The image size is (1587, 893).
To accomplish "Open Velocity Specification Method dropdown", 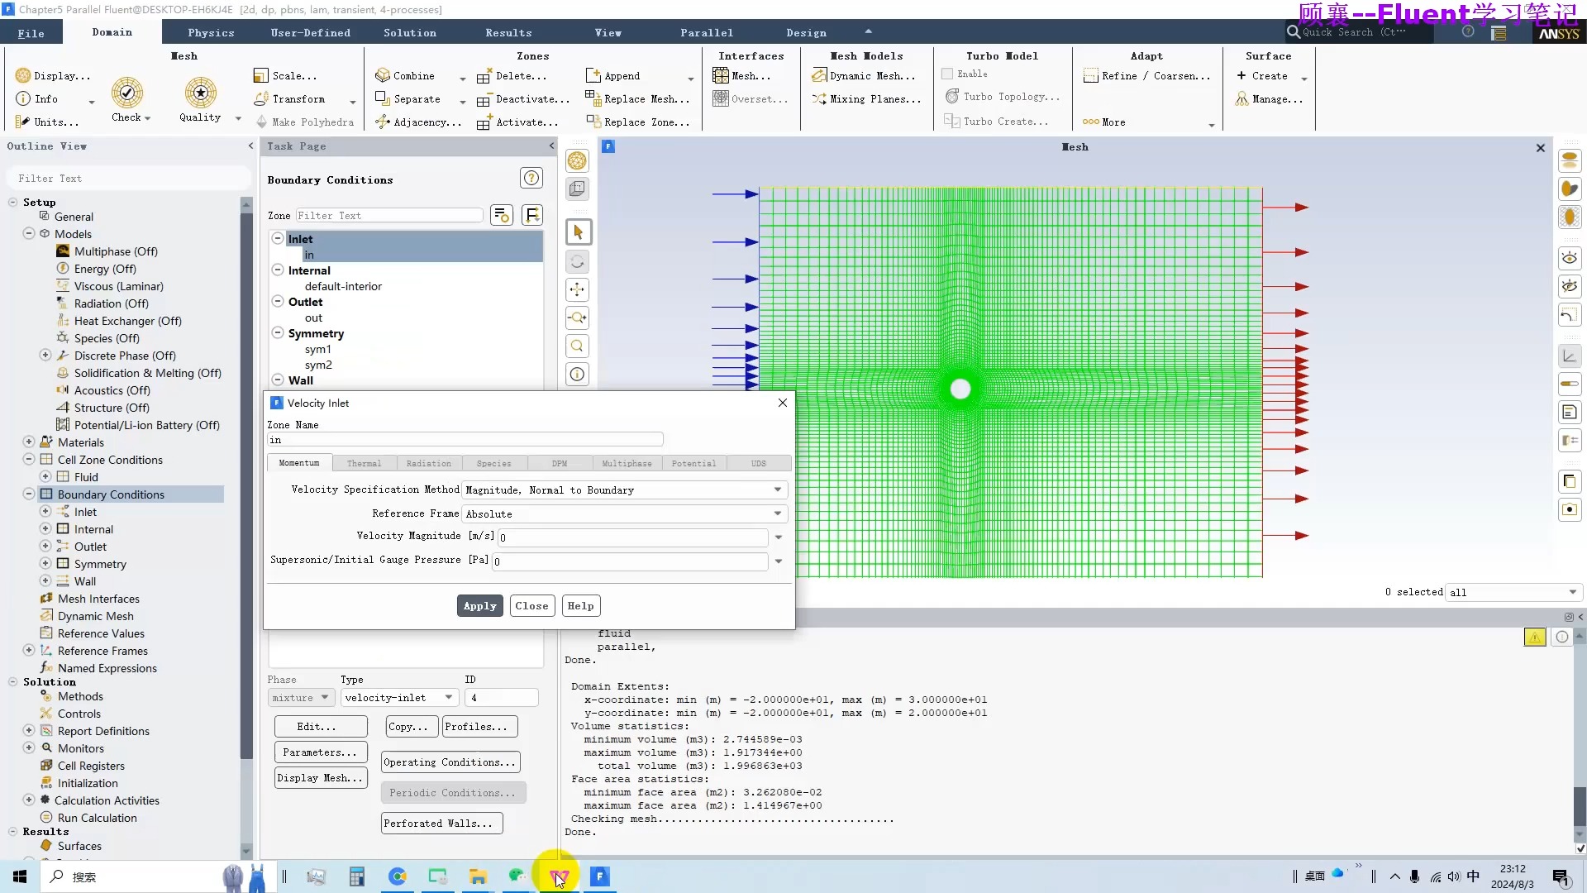I will 777,489.
